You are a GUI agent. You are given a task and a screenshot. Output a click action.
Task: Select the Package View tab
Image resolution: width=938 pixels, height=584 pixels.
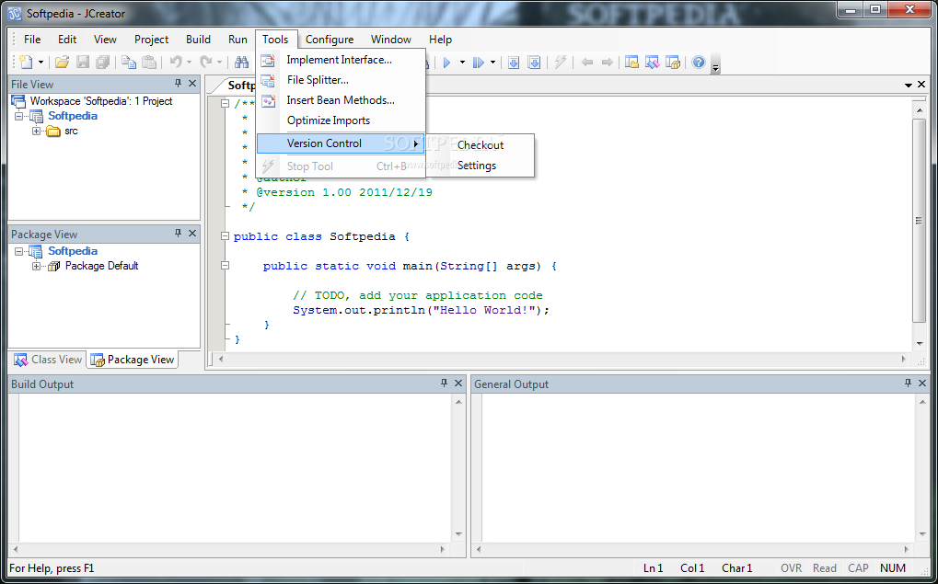pos(133,360)
